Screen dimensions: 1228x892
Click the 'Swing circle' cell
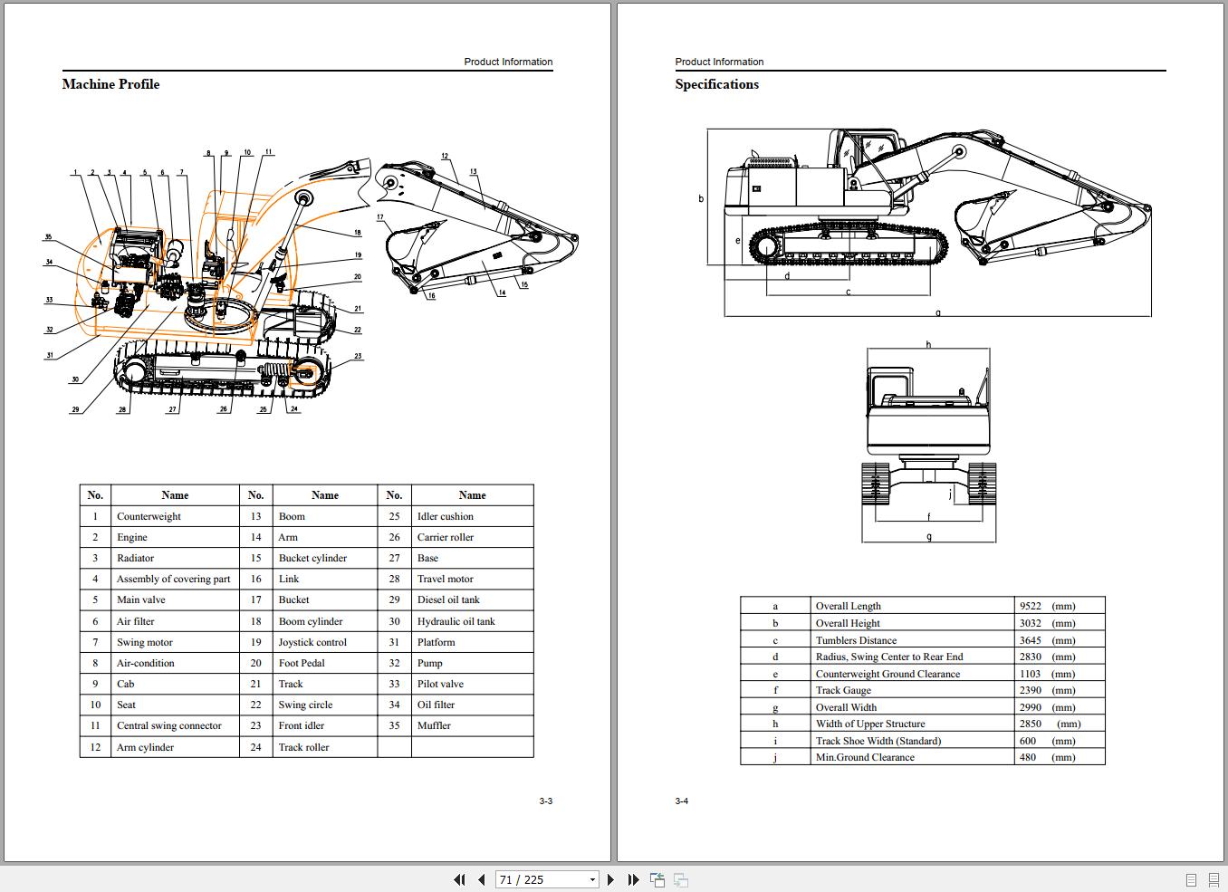pyautogui.click(x=324, y=705)
